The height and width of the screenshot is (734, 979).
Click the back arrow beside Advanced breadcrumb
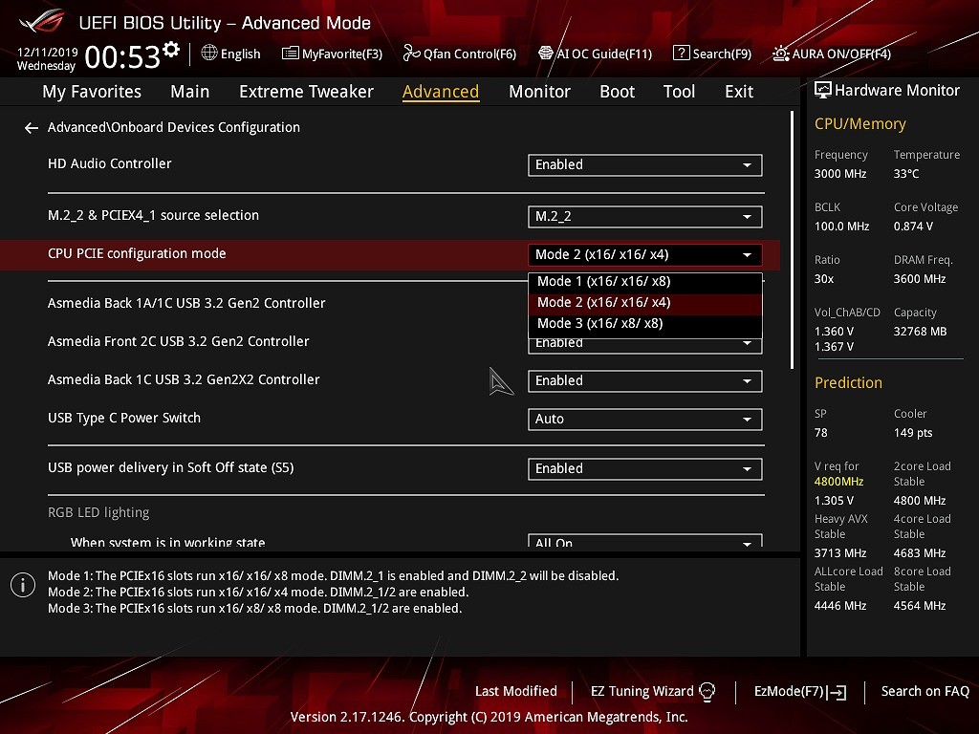pyautogui.click(x=32, y=127)
